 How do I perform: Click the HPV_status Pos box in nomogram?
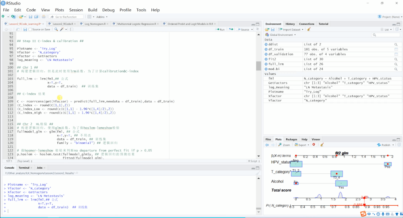pos(388,164)
